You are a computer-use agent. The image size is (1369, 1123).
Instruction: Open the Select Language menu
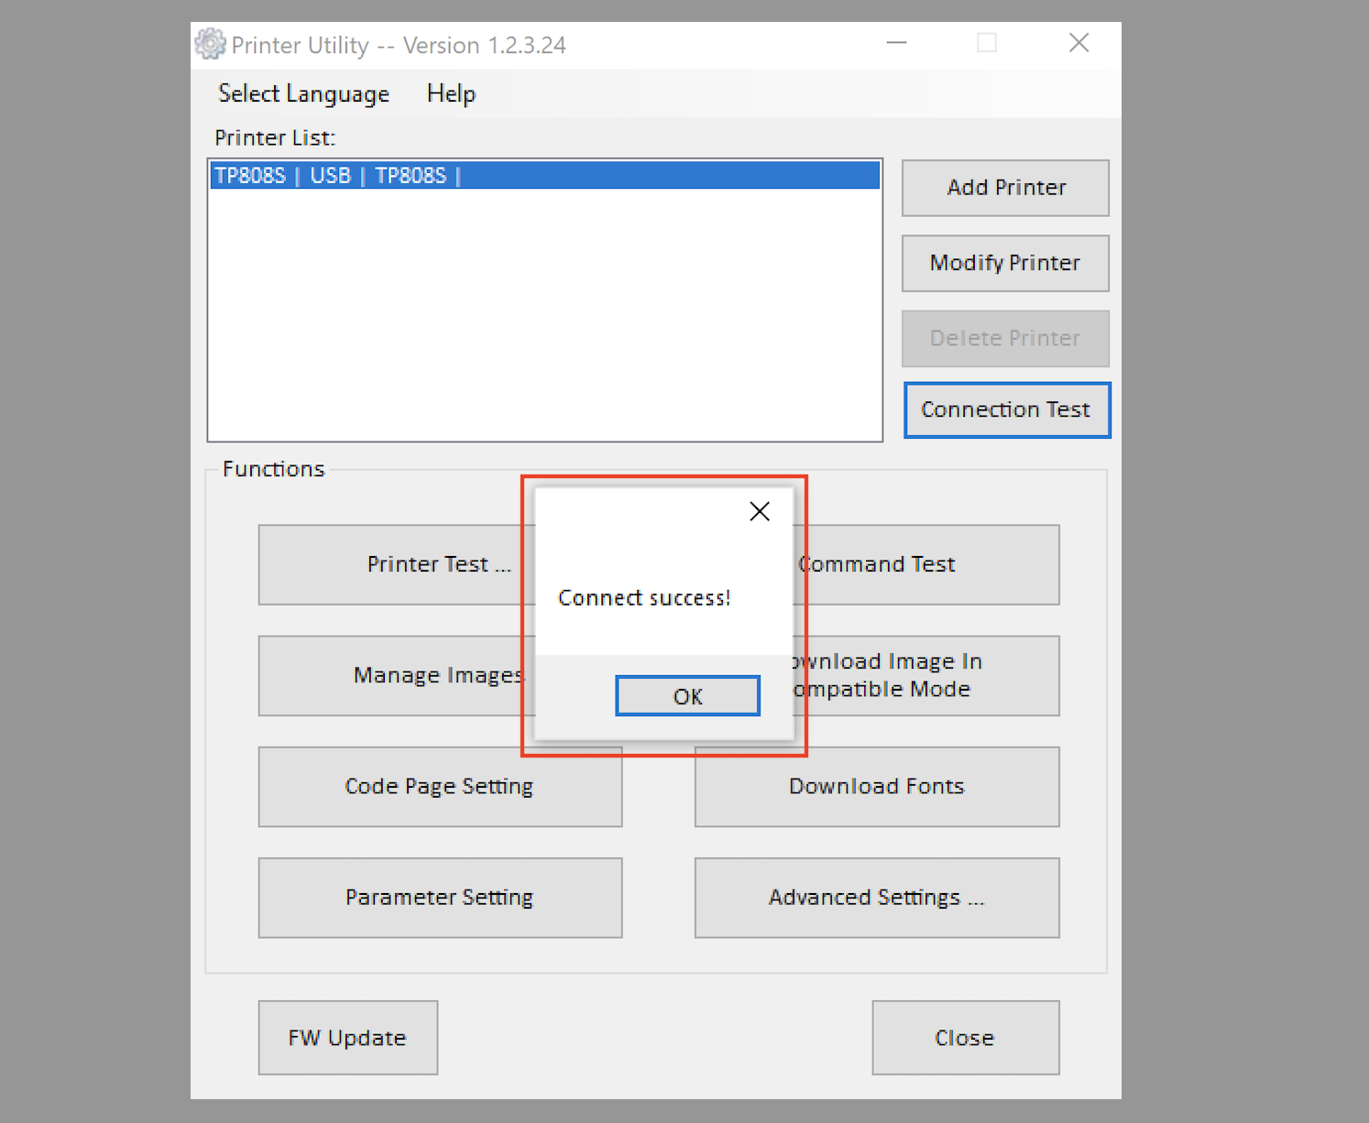pos(303,93)
